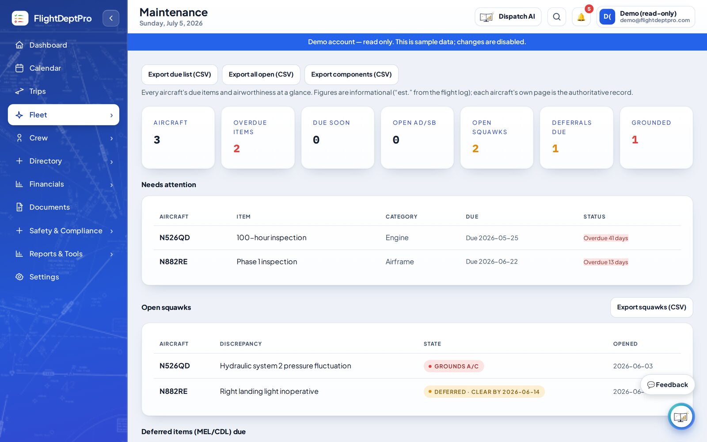This screenshot has height=442, width=707.
Task: Click N526QD in Open squawks table
Action: (x=175, y=366)
